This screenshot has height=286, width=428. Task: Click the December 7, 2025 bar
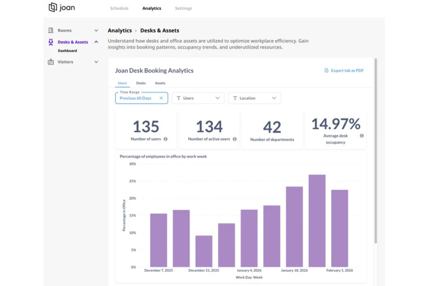[158, 240]
